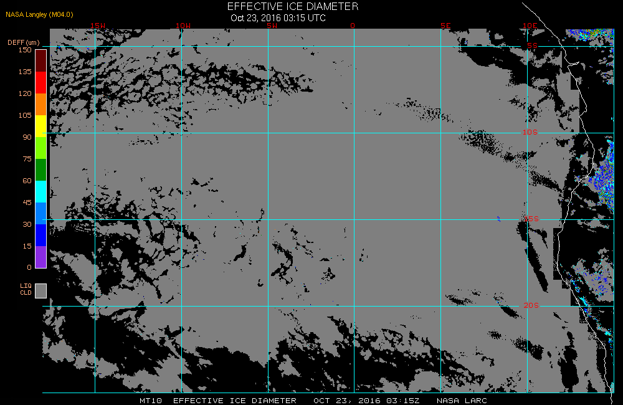Click the 20S latitude label
623x405 pixels.
[531, 305]
